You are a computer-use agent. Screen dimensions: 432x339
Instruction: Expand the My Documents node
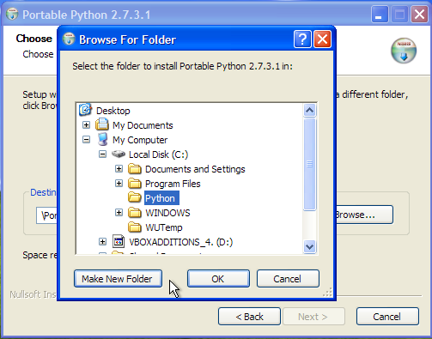click(86, 125)
